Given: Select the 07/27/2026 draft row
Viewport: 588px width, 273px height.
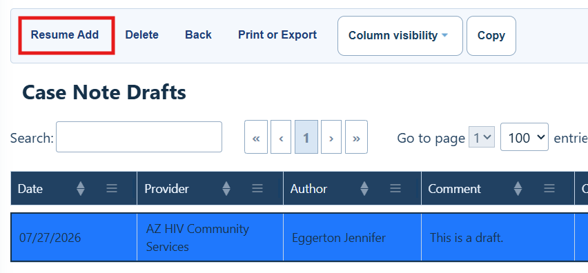Looking at the screenshot, I should [300, 237].
